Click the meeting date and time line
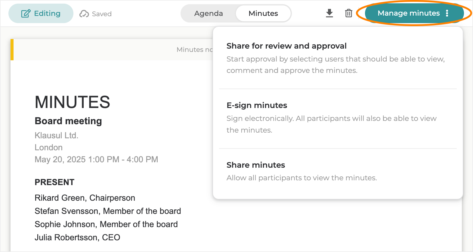Image resolution: width=473 pixels, height=252 pixels. point(96,159)
